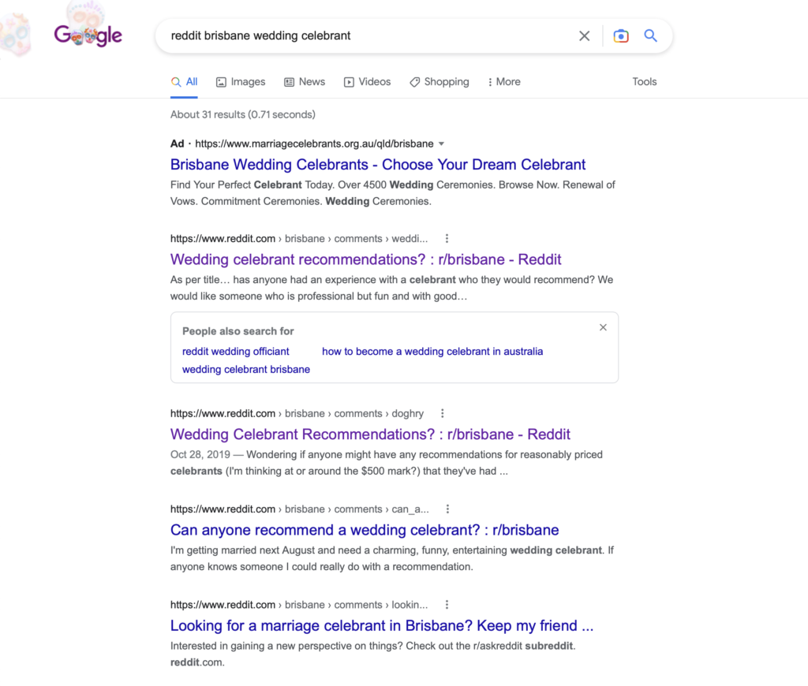Click the Google doodle logo
This screenshot has height=686, width=808.
click(88, 35)
